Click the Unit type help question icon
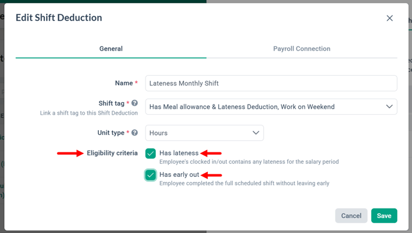Viewport: 412px width, 233px height. click(135, 133)
